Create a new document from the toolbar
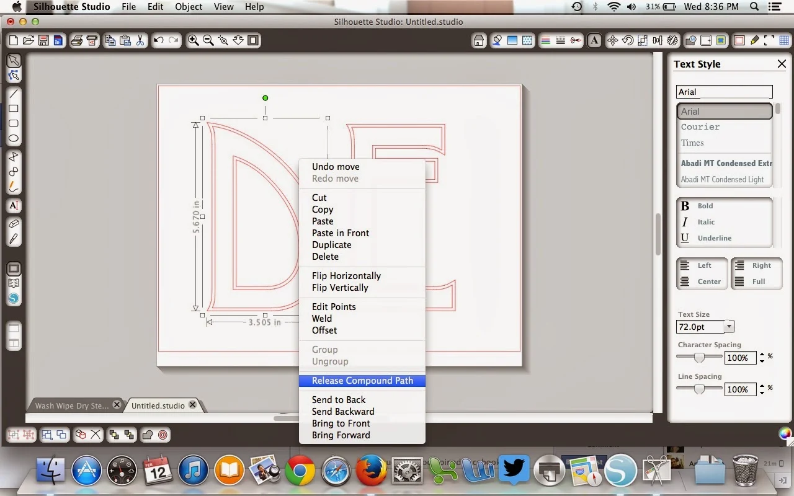Viewport: 794px width, 496px height. [13, 41]
